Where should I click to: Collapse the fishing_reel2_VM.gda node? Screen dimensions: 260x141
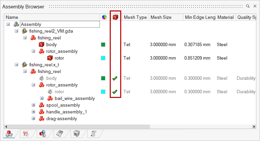tap(17, 31)
